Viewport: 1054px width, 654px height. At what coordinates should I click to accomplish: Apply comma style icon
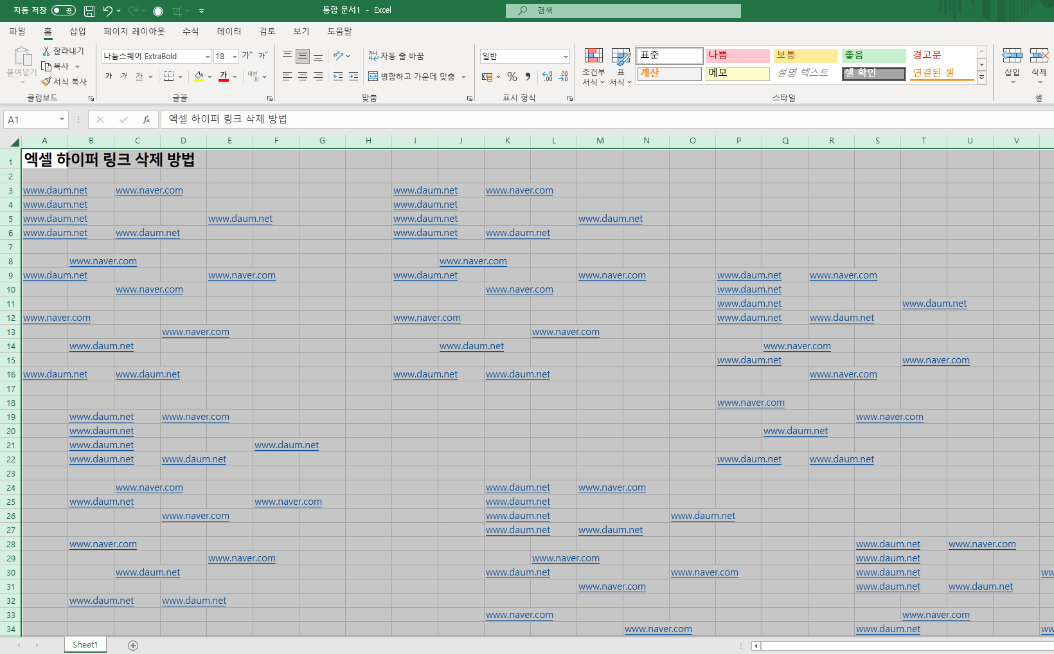point(528,77)
